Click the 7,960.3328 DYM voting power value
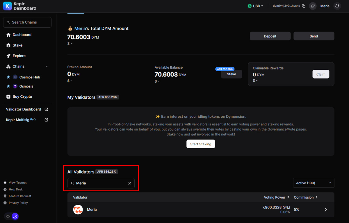Image resolution: width=349 pixels, height=223 pixels. tap(276, 207)
